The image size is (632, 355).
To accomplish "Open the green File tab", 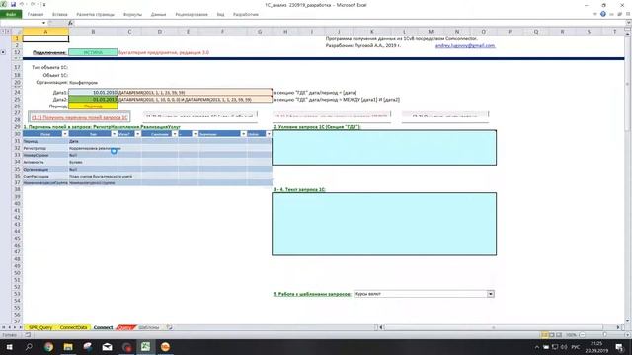I will click(11, 14).
